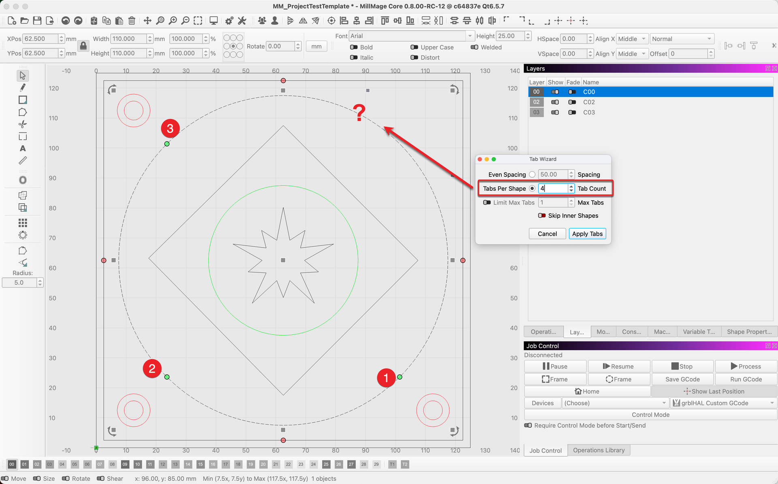Toggle Limit Max Tabs switch

pyautogui.click(x=487, y=202)
